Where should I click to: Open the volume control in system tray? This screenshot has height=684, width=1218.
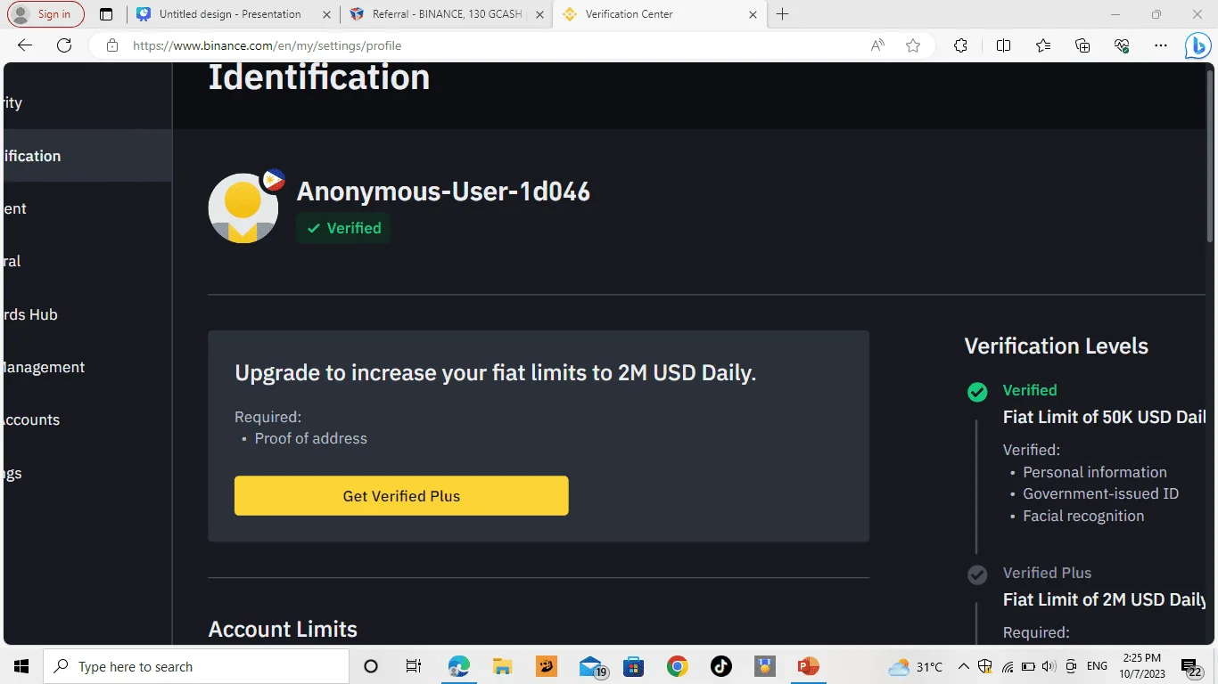[1049, 666]
